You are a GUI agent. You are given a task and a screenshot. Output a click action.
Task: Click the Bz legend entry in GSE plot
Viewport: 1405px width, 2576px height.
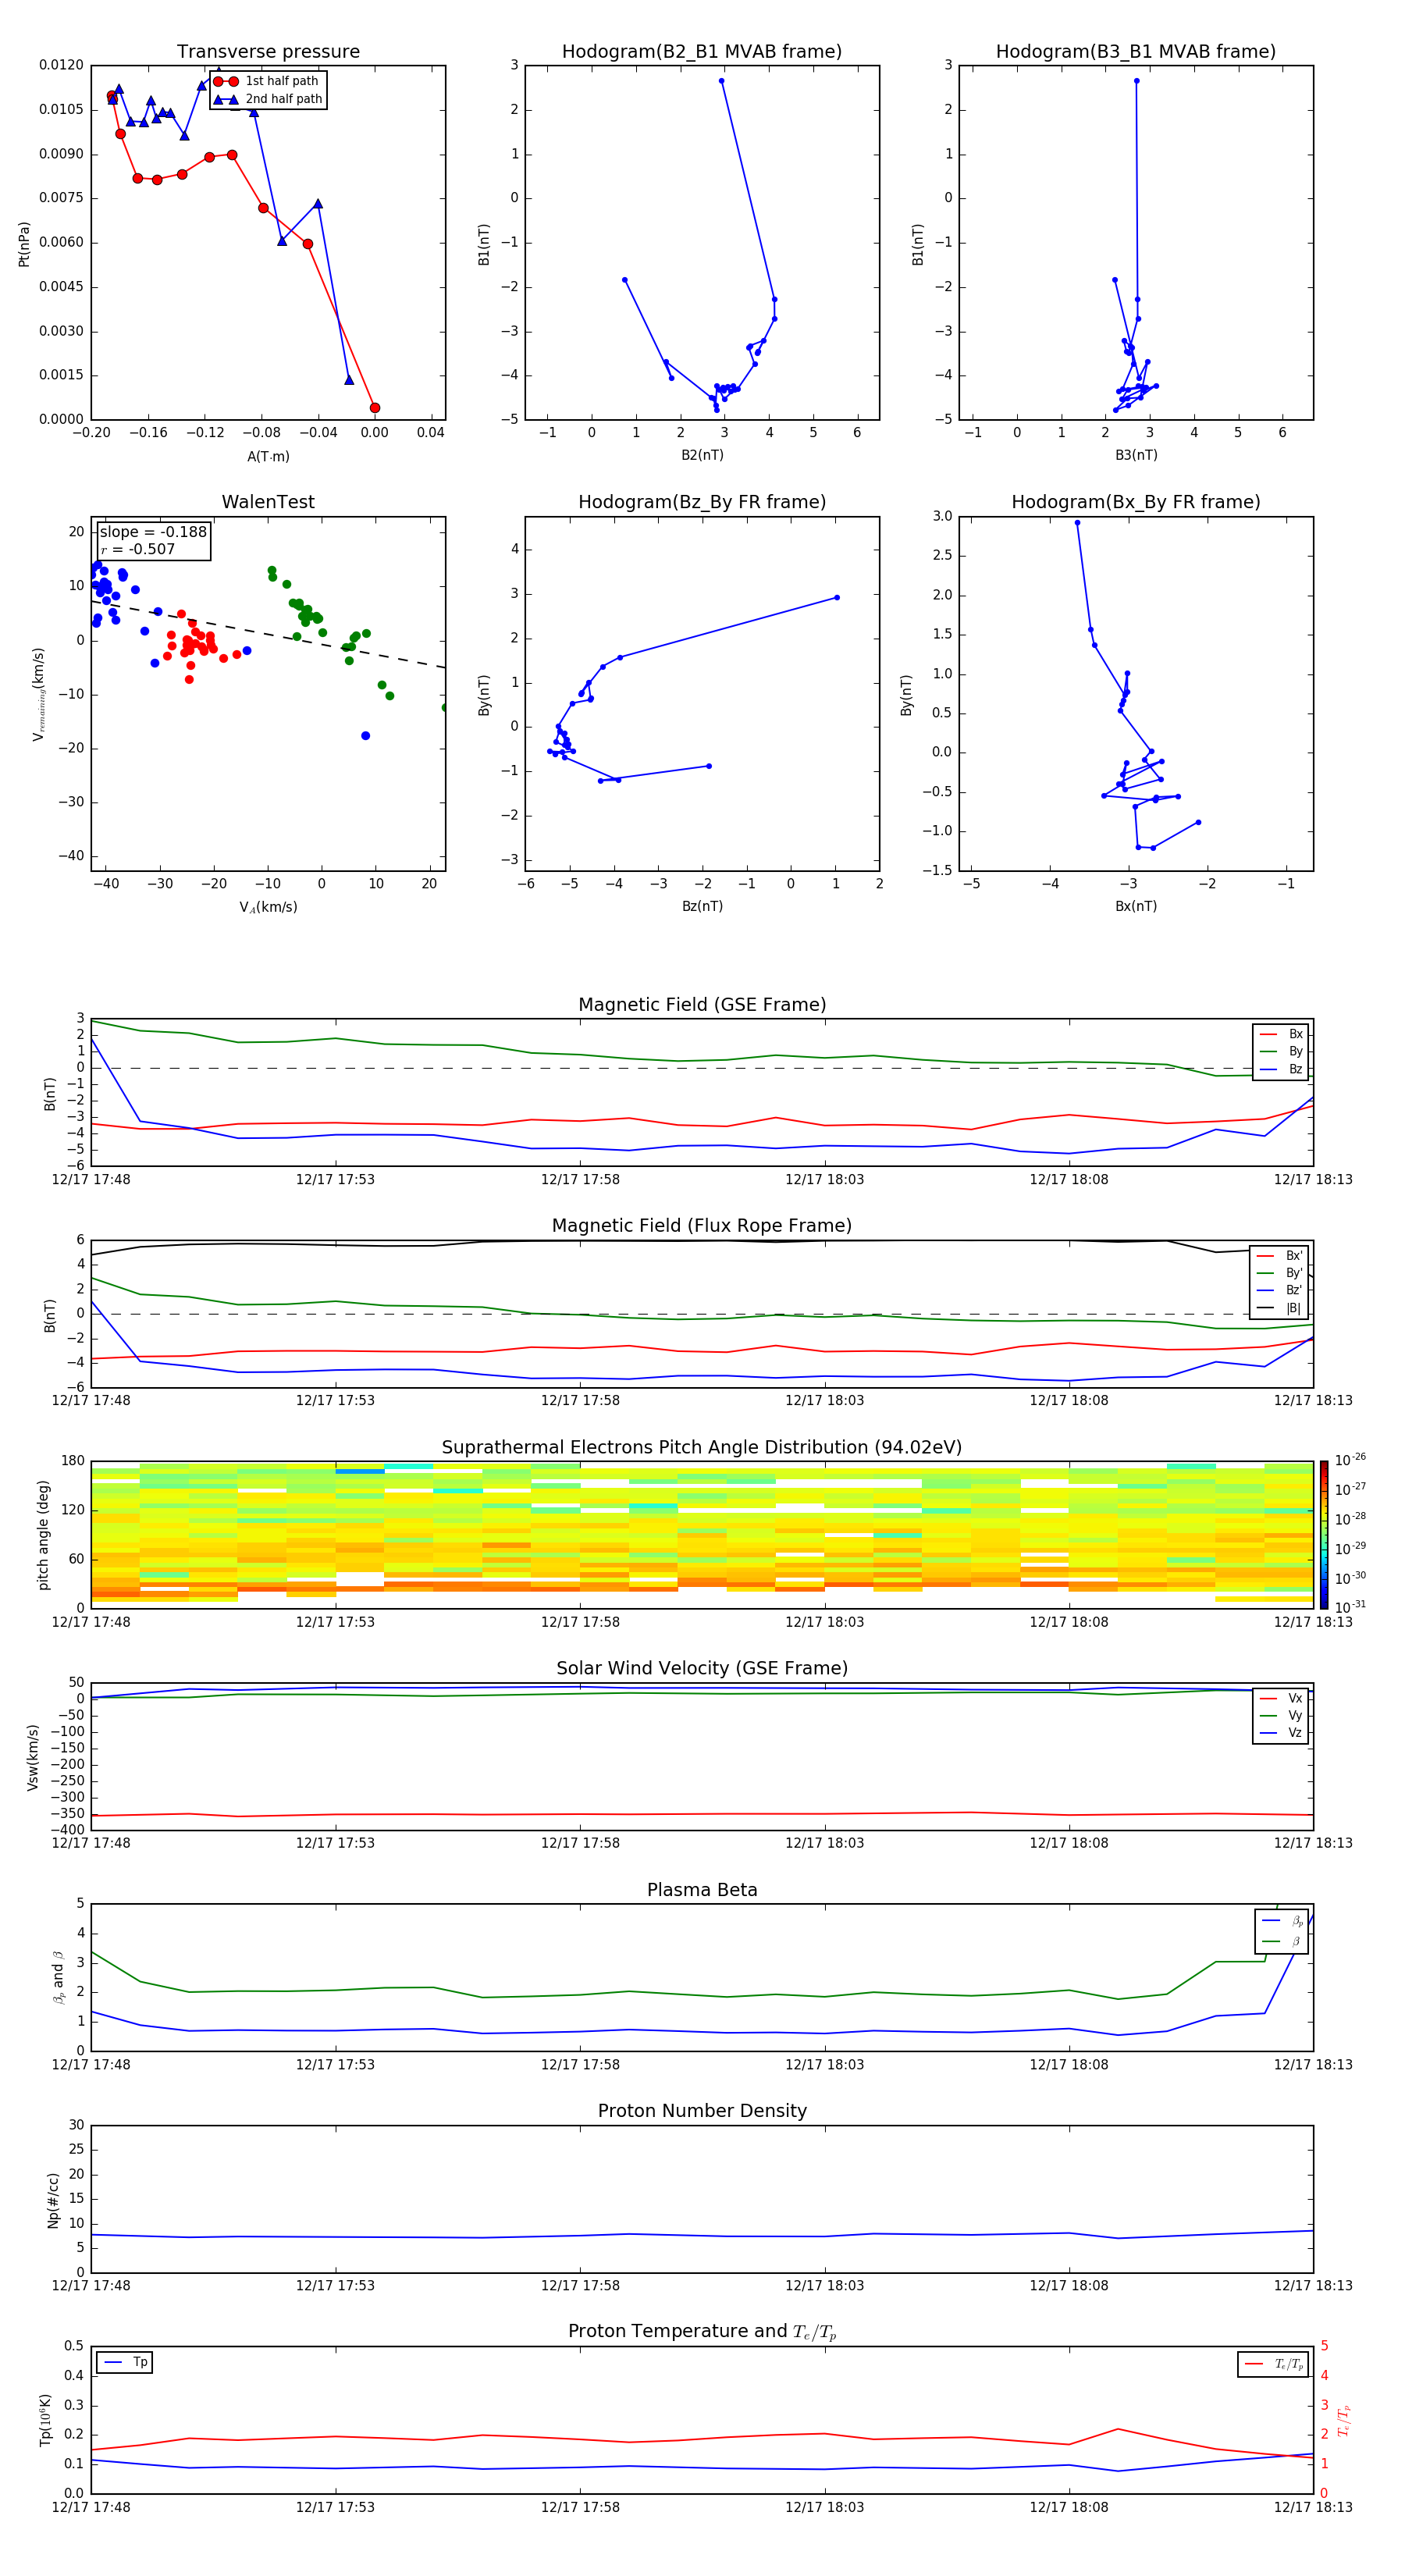[x=1281, y=1069]
